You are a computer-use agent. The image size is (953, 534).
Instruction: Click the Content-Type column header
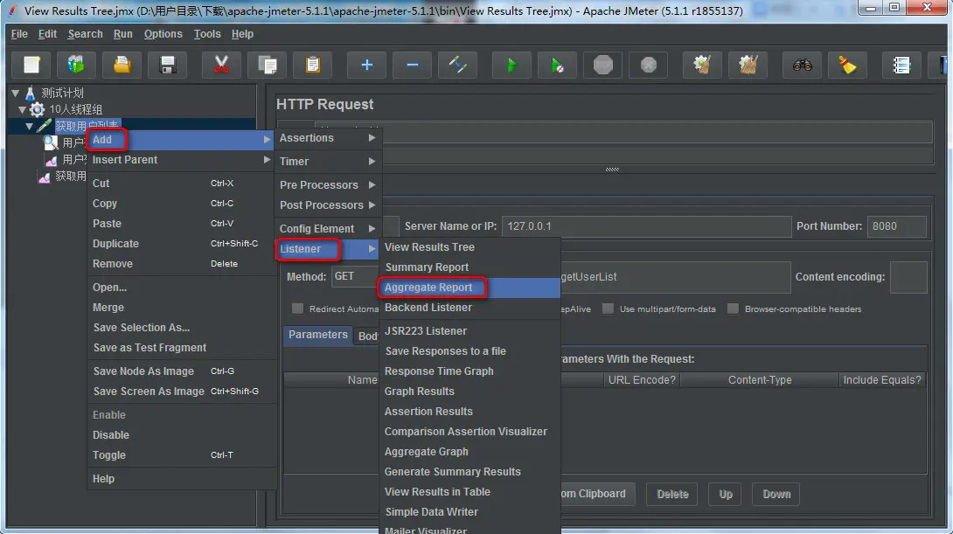[760, 379]
